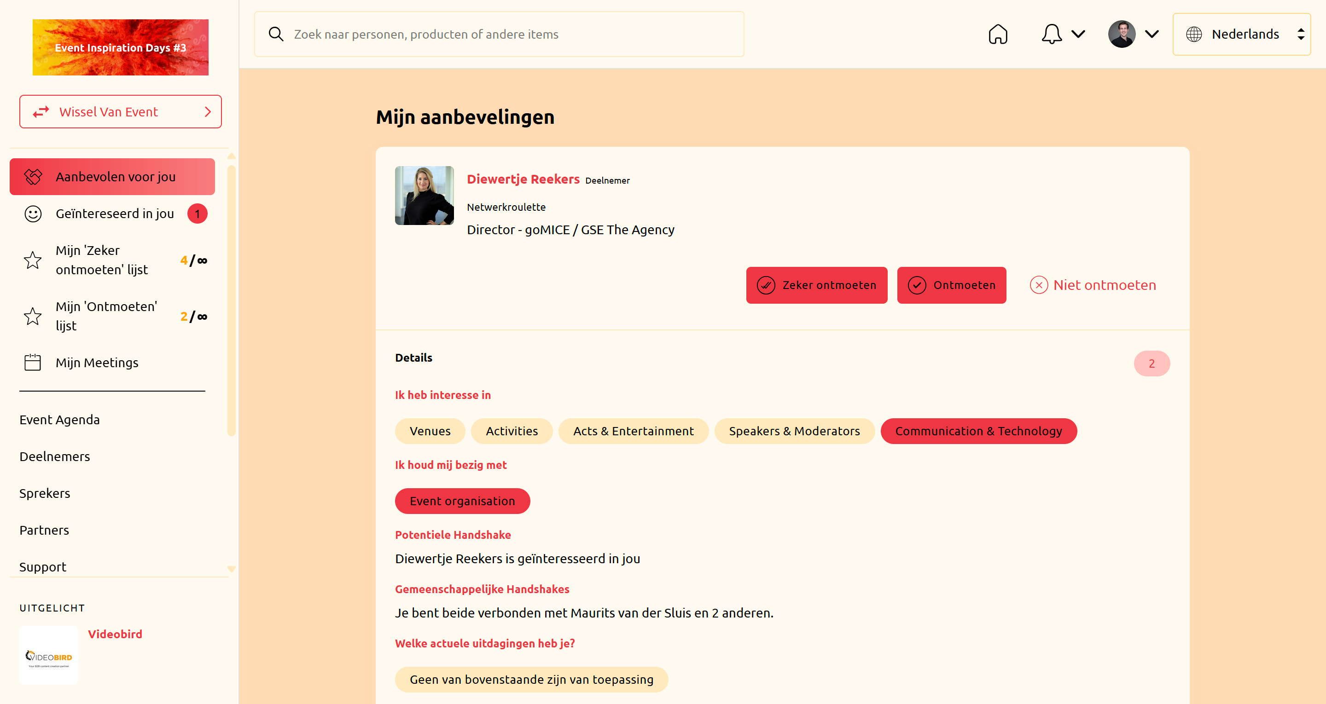Toggle the Event organisation tag
The image size is (1326, 704).
pyautogui.click(x=462, y=501)
